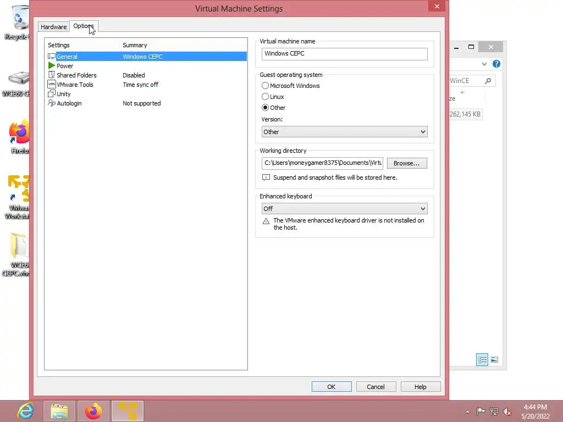Select the WCE6 CEPC.vhd folder icon
This screenshot has width=563, height=422.
(16, 254)
